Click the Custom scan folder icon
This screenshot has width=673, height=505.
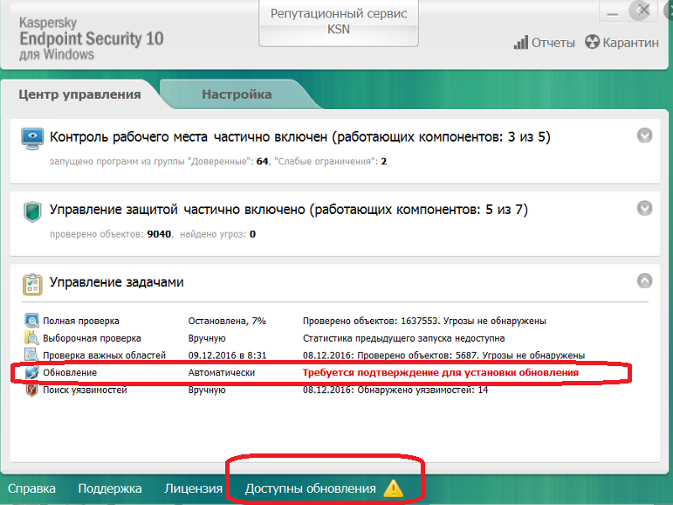coord(31,338)
